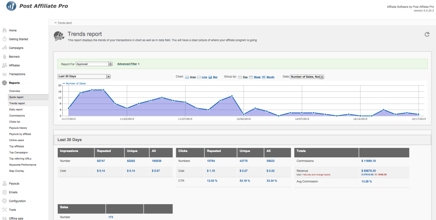Open the Data Number of Sales dropdown

[x=307, y=77]
